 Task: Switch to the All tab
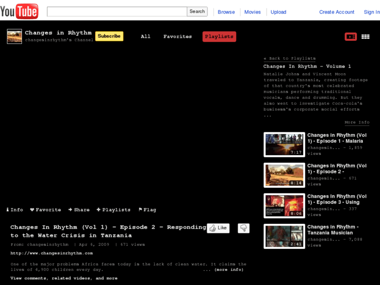click(145, 37)
